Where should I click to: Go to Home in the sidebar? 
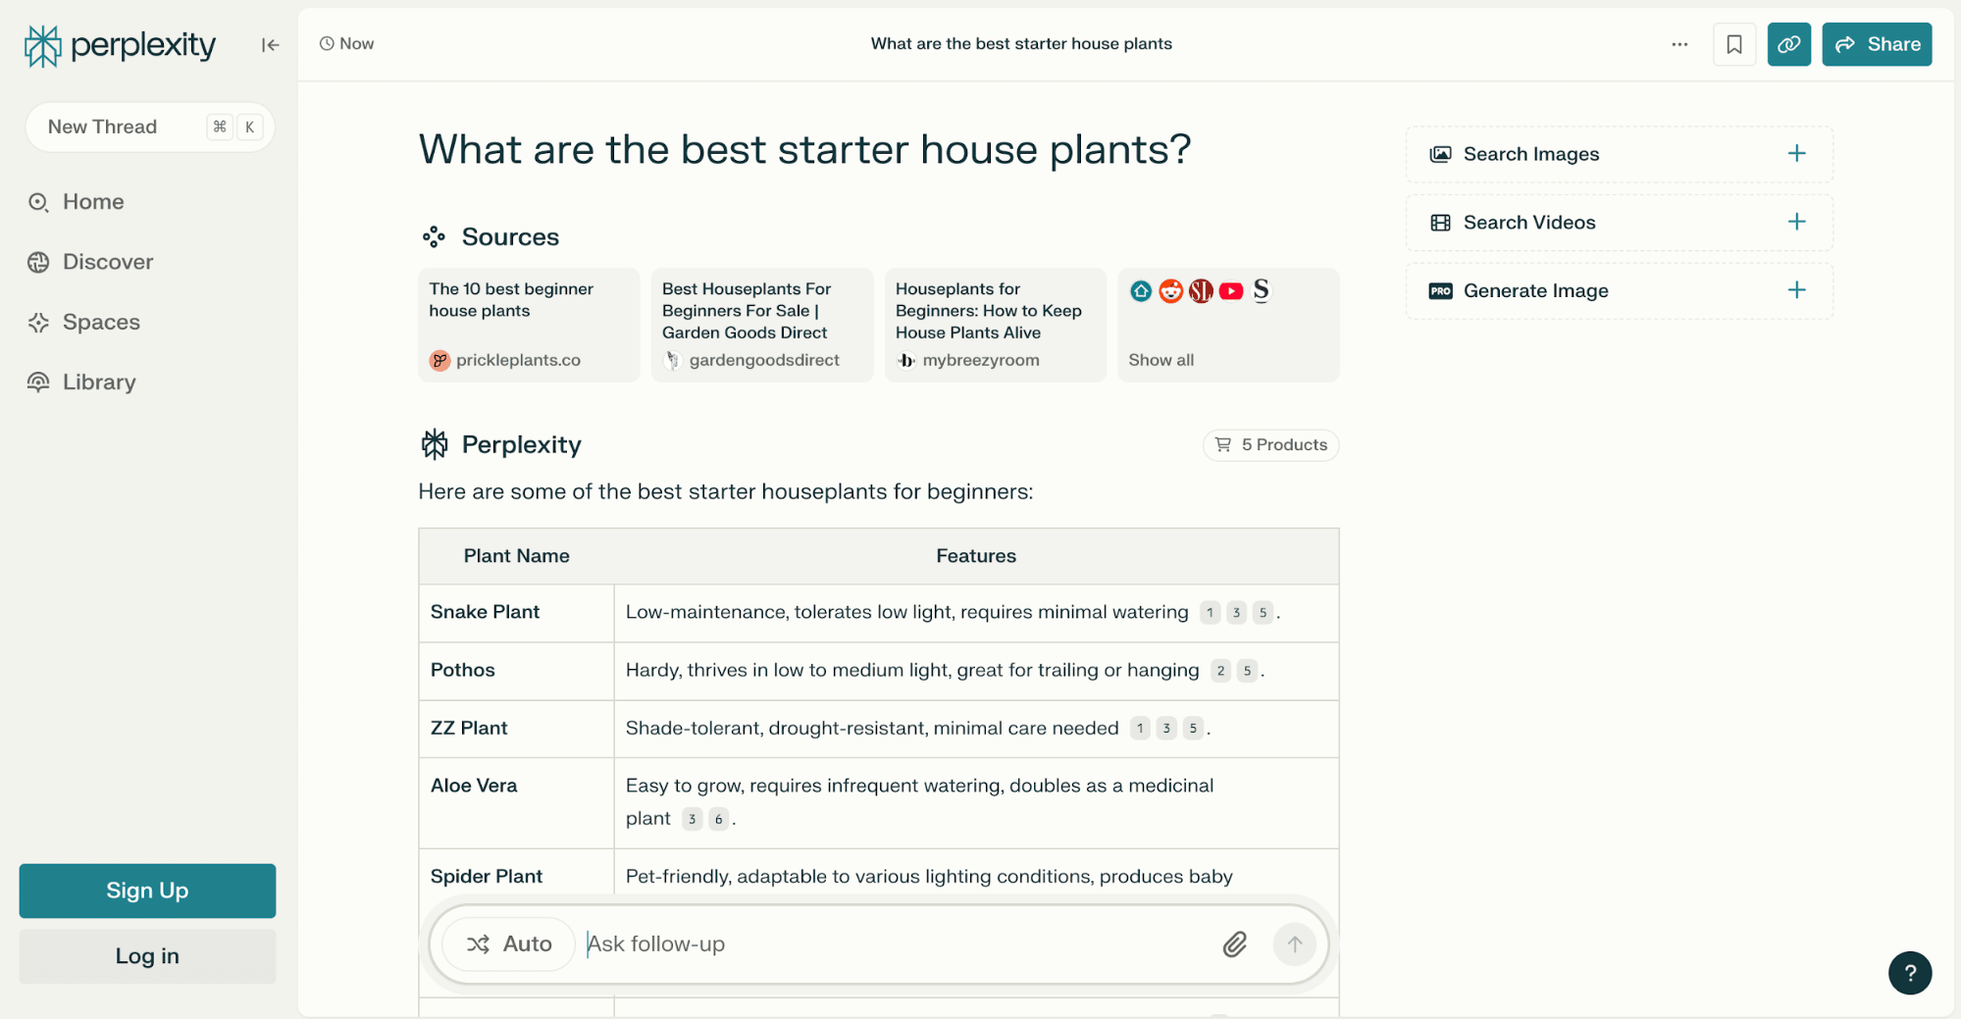[77, 202]
